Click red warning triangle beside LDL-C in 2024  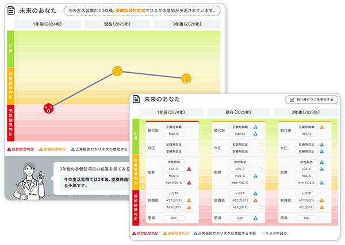tap(188, 168)
